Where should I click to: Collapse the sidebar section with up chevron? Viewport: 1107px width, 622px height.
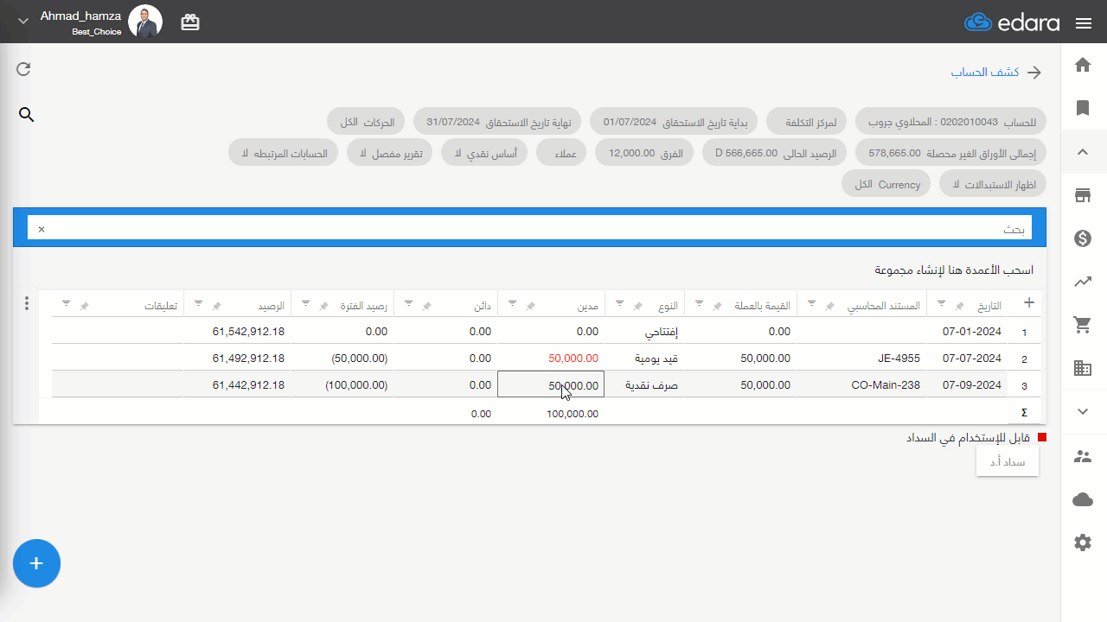pos(1083,152)
